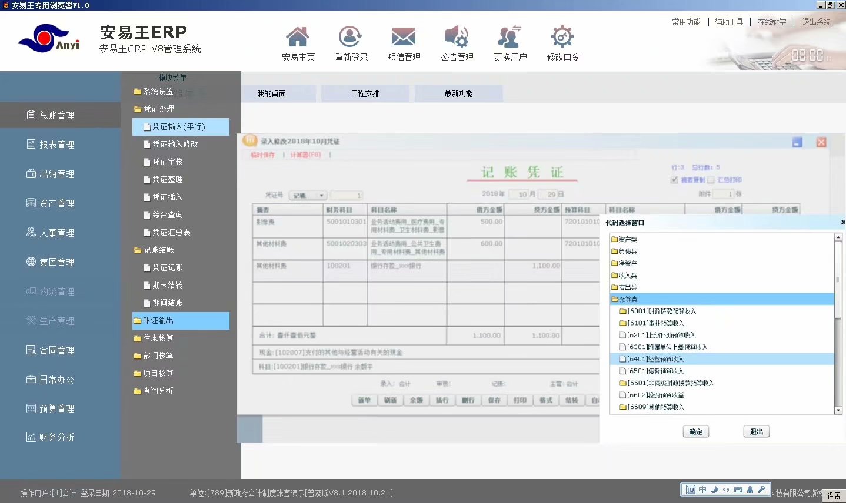Expand the 项目核算 folder
This screenshot has width=846, height=503.
[x=154, y=374]
